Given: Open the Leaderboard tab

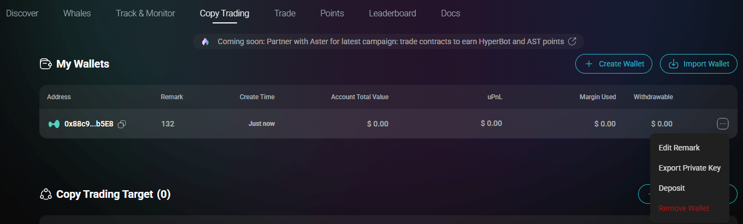Looking at the screenshot, I should coord(392,13).
